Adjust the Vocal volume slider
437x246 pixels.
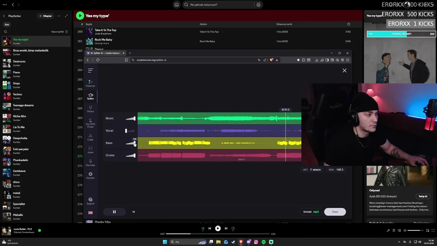(x=130, y=131)
